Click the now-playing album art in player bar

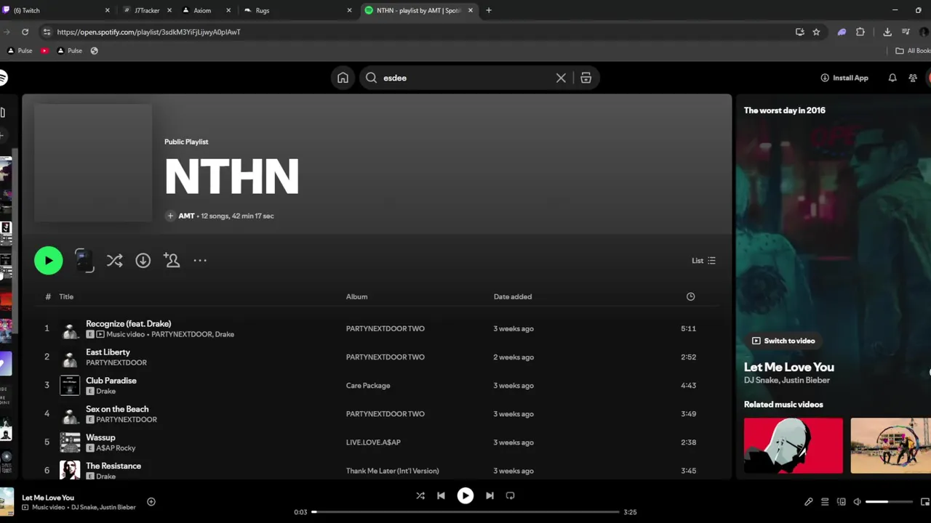pos(7,502)
